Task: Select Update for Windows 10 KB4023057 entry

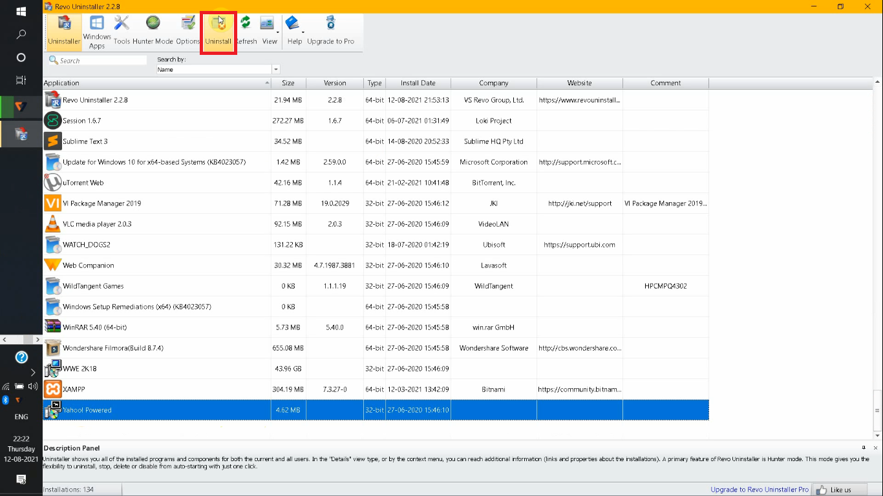Action: click(x=376, y=162)
